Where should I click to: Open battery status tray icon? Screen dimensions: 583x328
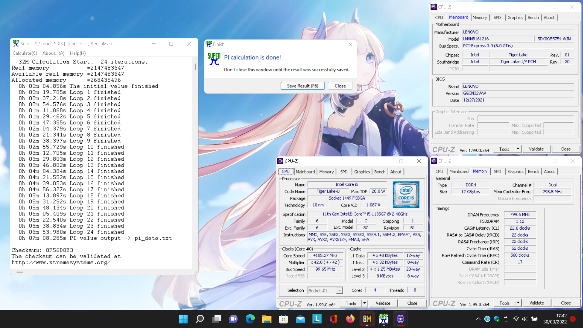point(534,319)
